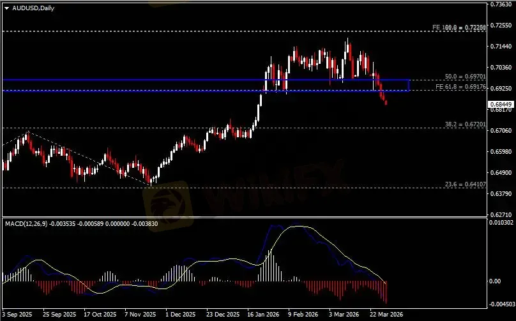Select the dashed trendline from September 2025
Image resolution: width=516 pixels, height=321 pixels.
89,158
